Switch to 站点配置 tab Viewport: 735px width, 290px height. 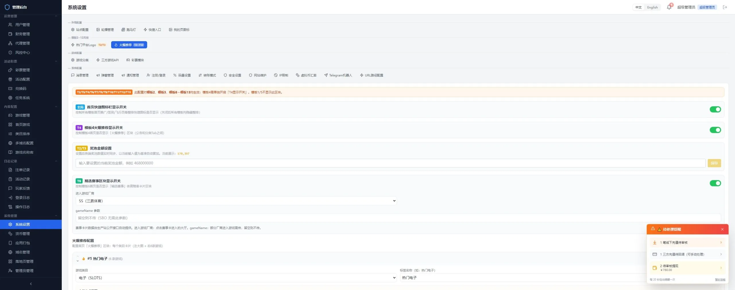click(80, 30)
